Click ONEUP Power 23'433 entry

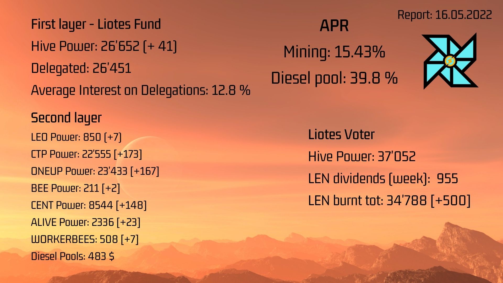(95, 171)
